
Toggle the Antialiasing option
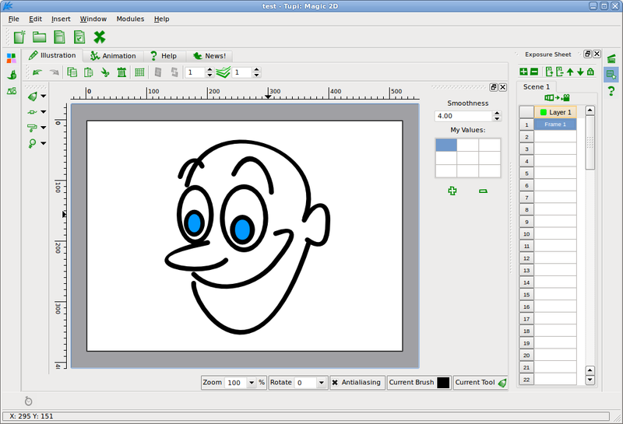pyautogui.click(x=357, y=383)
